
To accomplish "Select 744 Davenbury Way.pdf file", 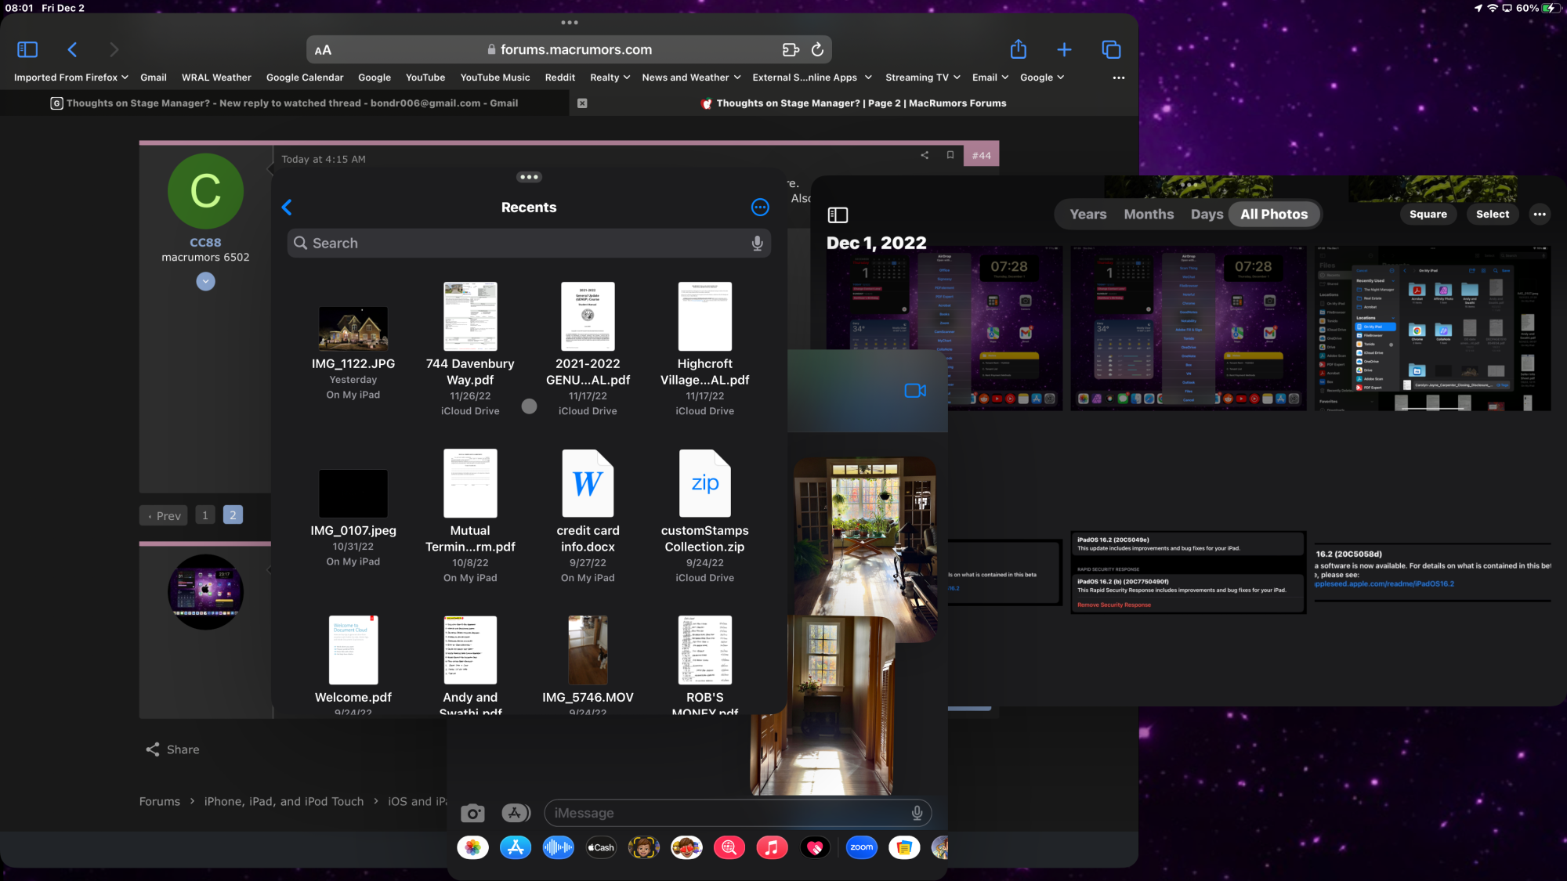I will pyautogui.click(x=470, y=349).
